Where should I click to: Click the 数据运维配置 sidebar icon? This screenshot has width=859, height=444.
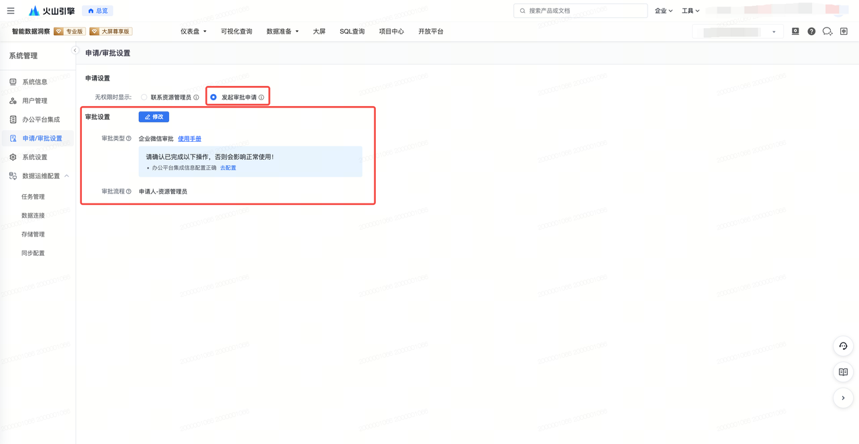click(x=13, y=176)
